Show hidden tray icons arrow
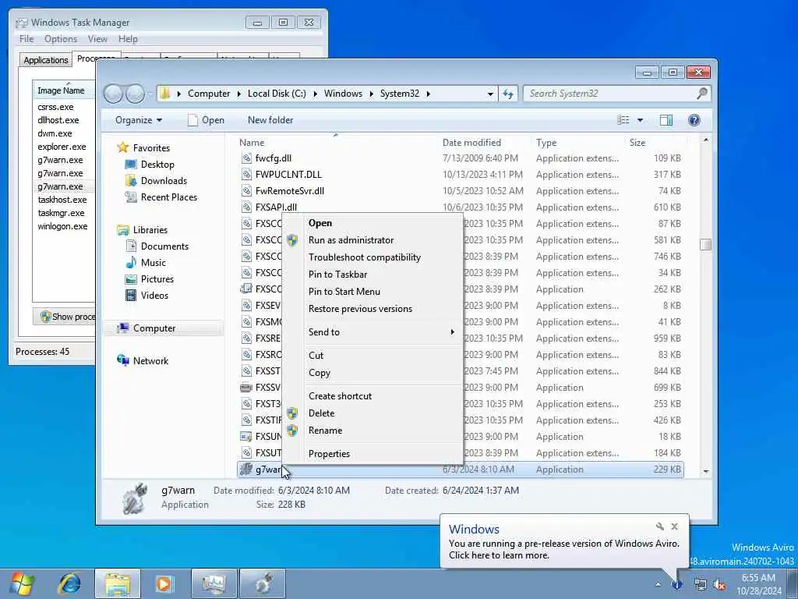798x599 pixels. coord(658,584)
